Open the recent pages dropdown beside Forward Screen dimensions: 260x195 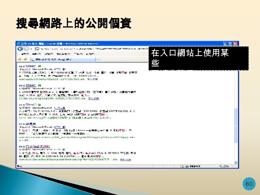tap(31, 49)
